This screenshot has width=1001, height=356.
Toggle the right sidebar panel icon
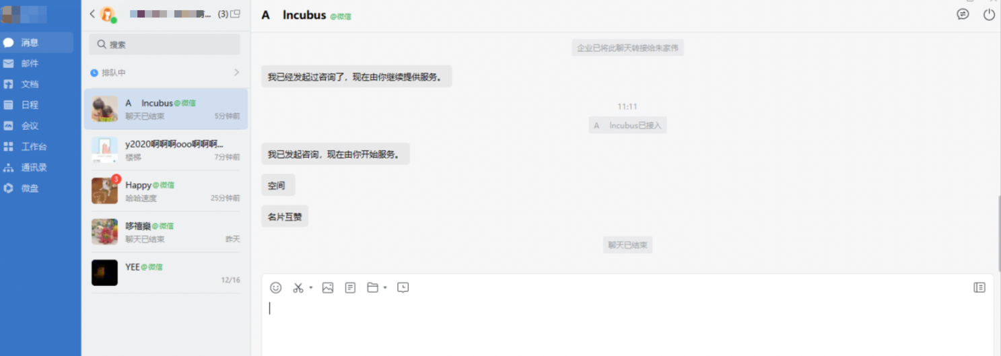click(x=979, y=287)
